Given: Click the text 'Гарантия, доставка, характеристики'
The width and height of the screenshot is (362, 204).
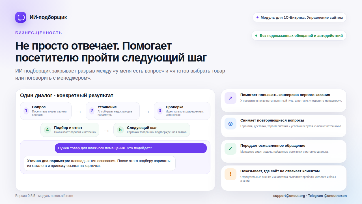Looking at the screenshot, I should point(291,126).
